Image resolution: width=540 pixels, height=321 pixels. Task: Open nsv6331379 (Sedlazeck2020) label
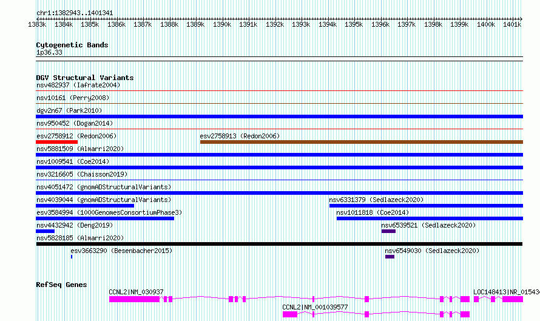376,200
